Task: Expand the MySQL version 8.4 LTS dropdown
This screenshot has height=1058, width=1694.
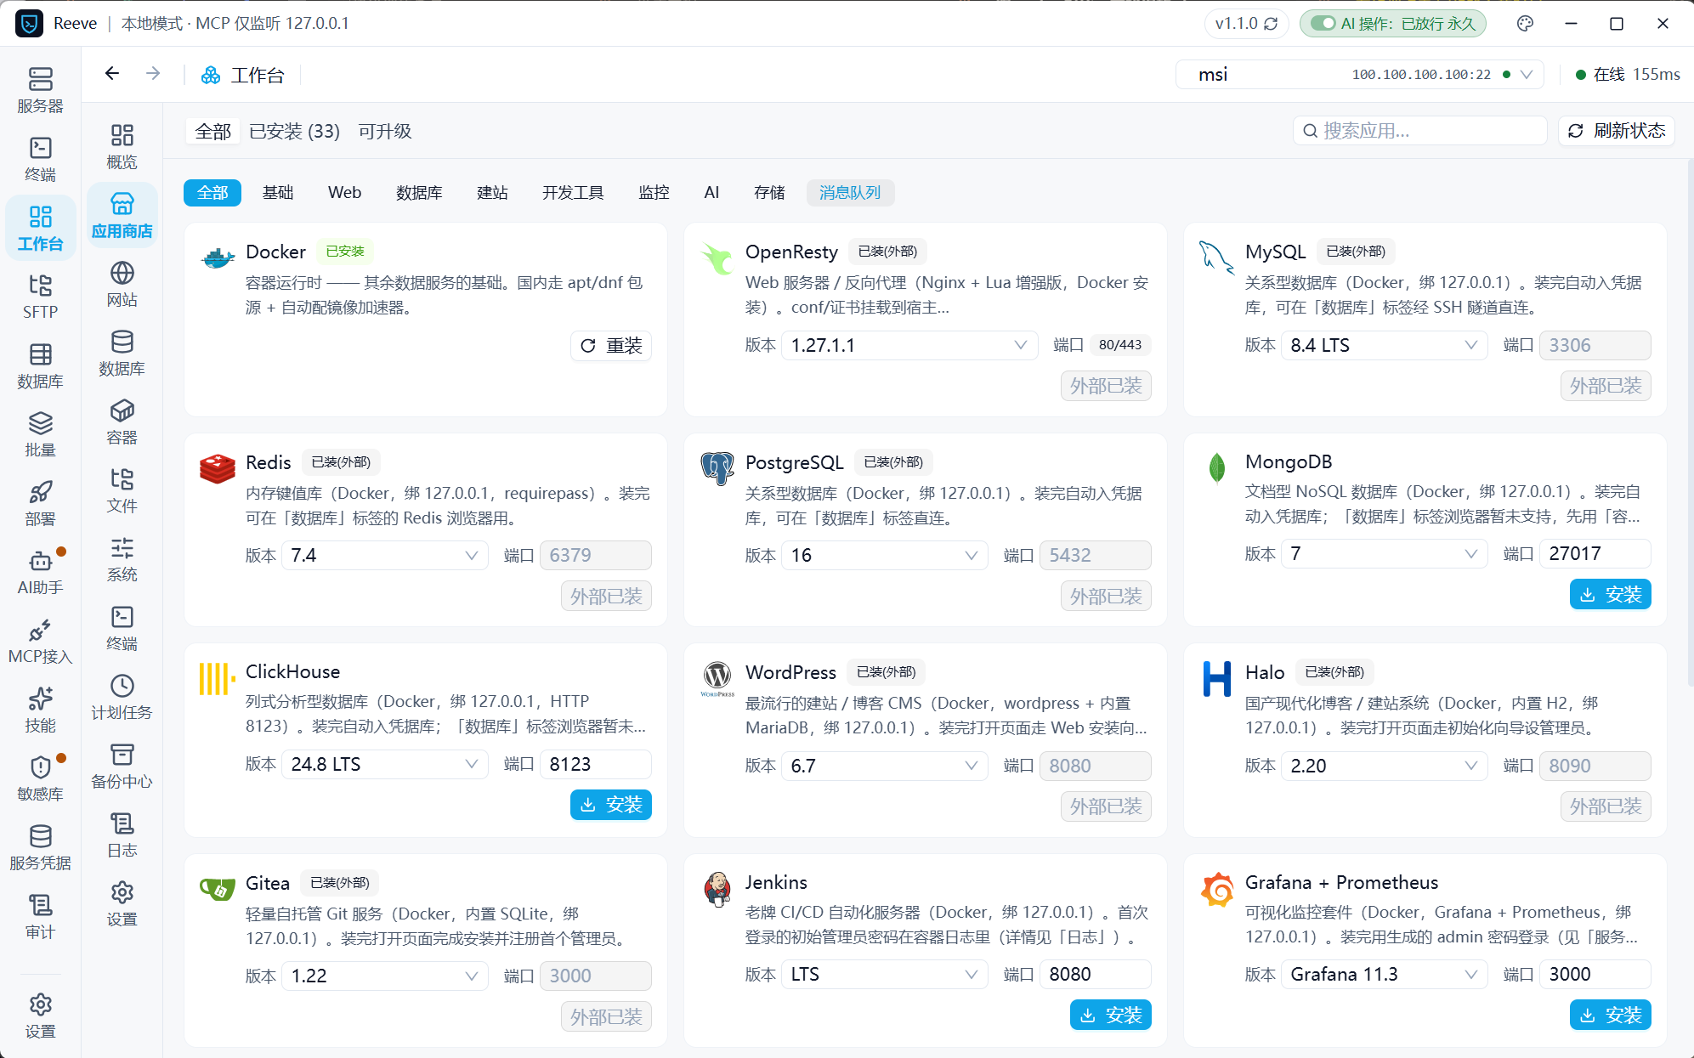Action: (x=1384, y=345)
